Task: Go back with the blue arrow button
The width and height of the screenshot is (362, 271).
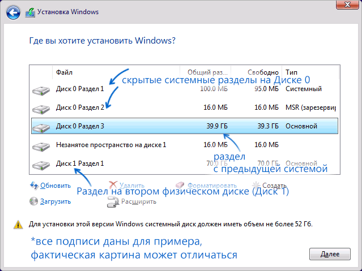Action: (13, 12)
